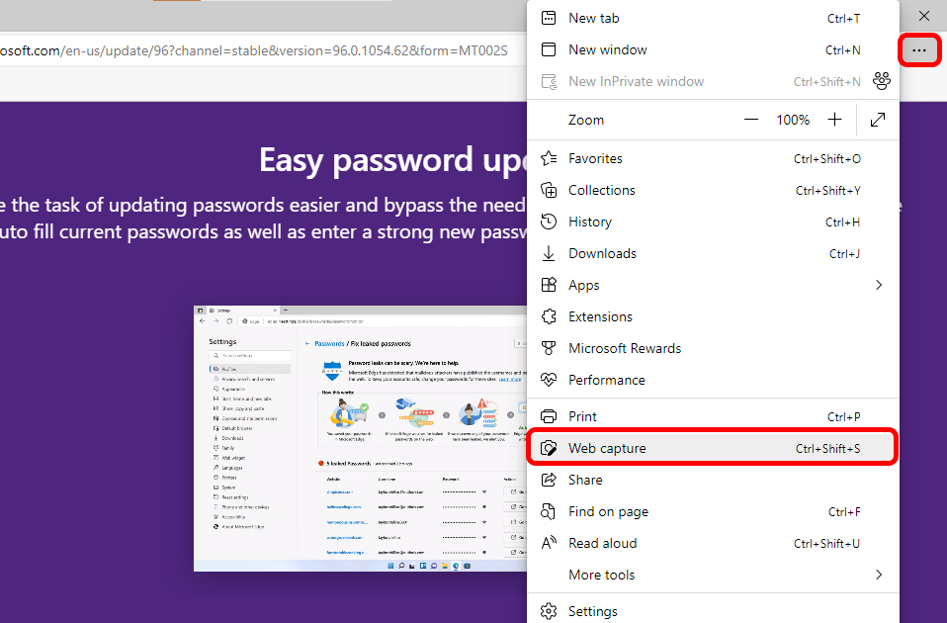Image resolution: width=947 pixels, height=623 pixels.
Task: Select New tab menu entry
Action: (713, 18)
